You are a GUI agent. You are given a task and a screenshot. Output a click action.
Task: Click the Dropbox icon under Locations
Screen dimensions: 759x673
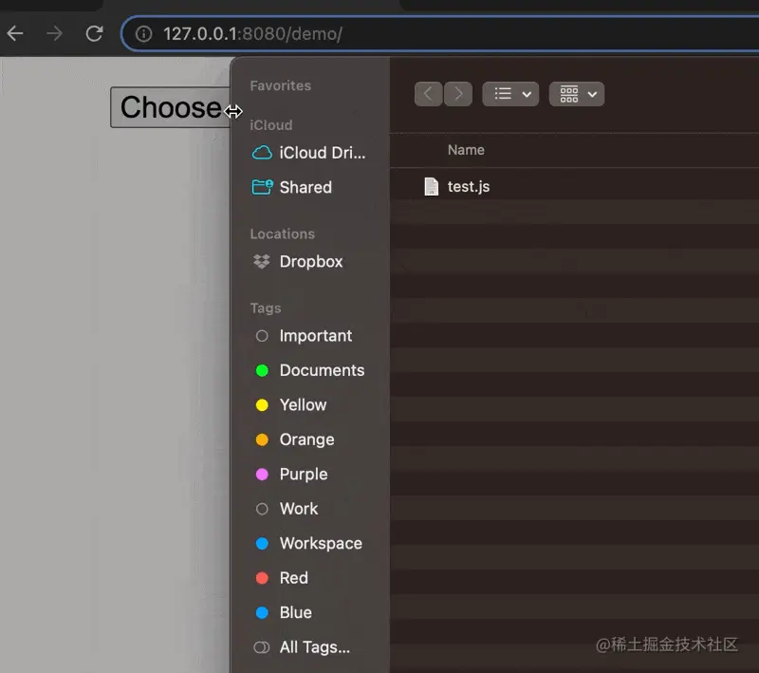[262, 261]
